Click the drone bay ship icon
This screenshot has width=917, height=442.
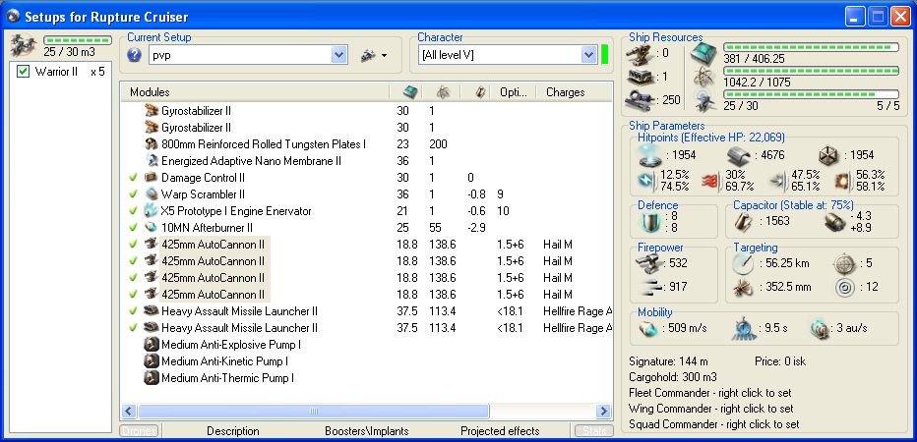click(x=22, y=44)
